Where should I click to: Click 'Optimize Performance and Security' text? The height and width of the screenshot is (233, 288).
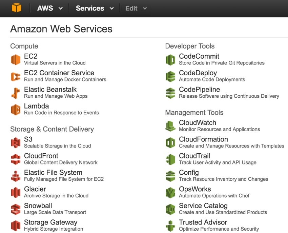tap(219, 229)
